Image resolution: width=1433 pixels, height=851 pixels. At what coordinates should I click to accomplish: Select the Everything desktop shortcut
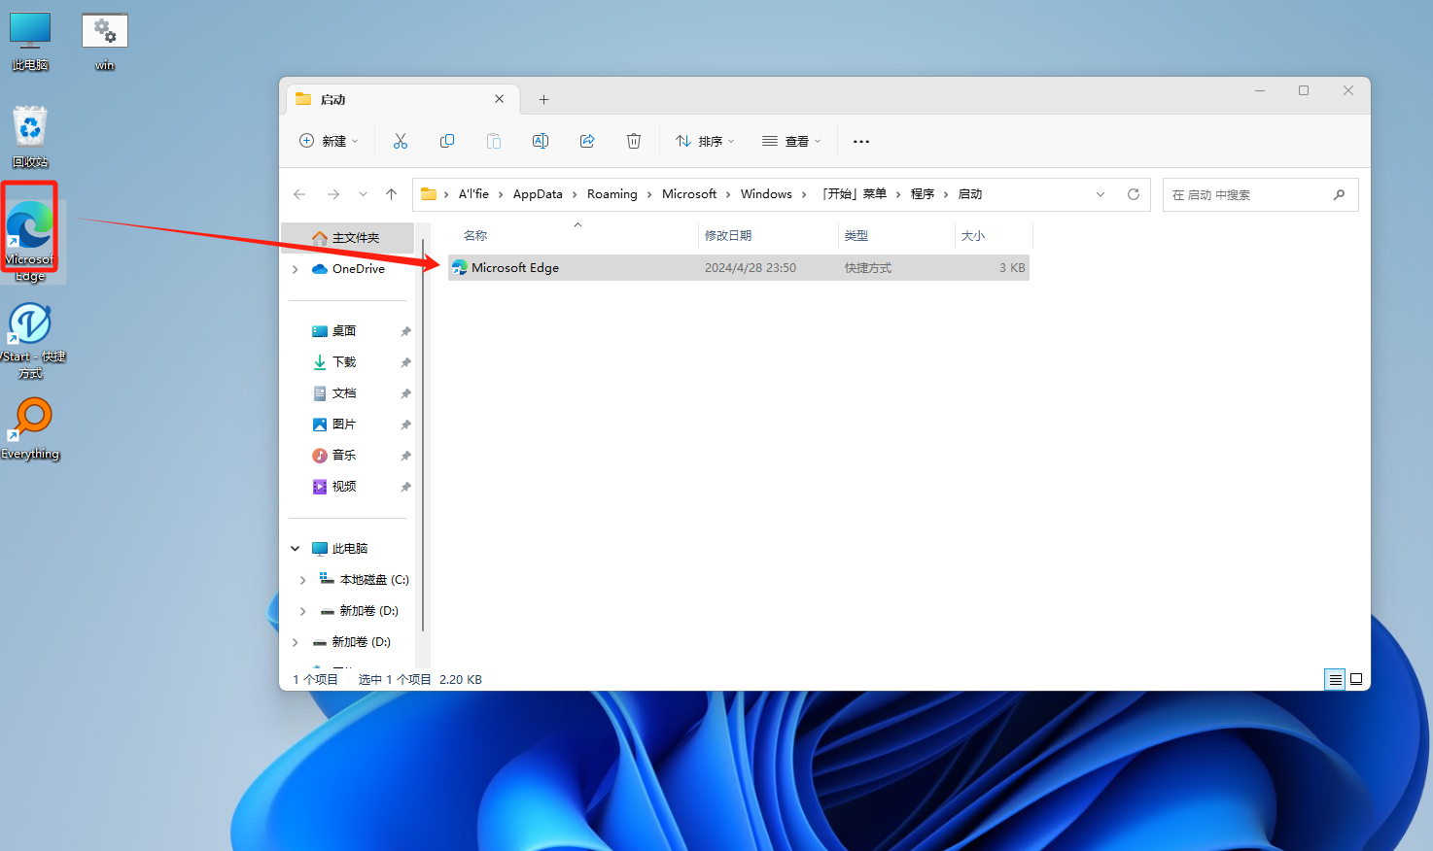coord(30,428)
